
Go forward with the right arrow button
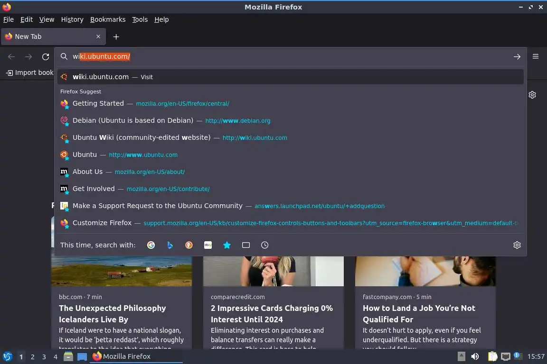click(x=28, y=57)
